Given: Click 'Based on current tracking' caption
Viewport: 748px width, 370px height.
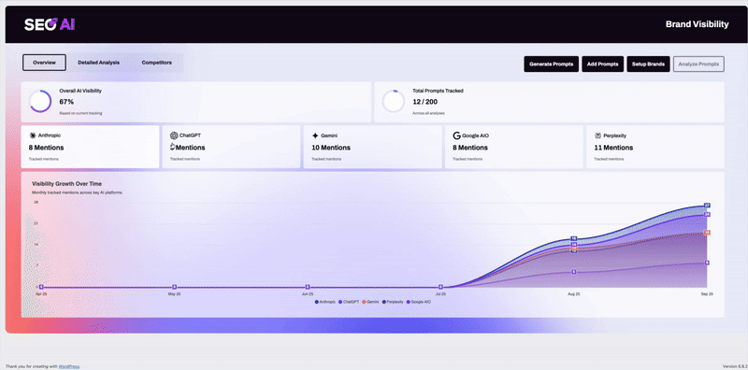Looking at the screenshot, I should [80, 113].
